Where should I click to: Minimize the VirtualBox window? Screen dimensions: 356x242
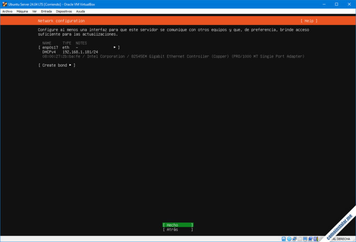324,4
